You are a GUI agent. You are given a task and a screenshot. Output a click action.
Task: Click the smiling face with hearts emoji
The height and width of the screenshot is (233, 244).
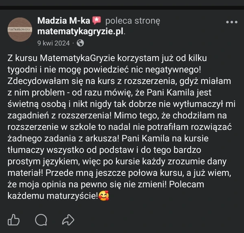tap(105, 197)
